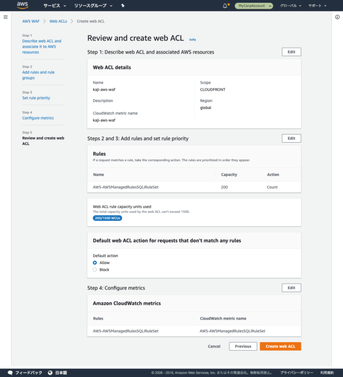Edit Steps 2 and 3 rules section
Screen dimensions: 343x377
click(x=292, y=138)
